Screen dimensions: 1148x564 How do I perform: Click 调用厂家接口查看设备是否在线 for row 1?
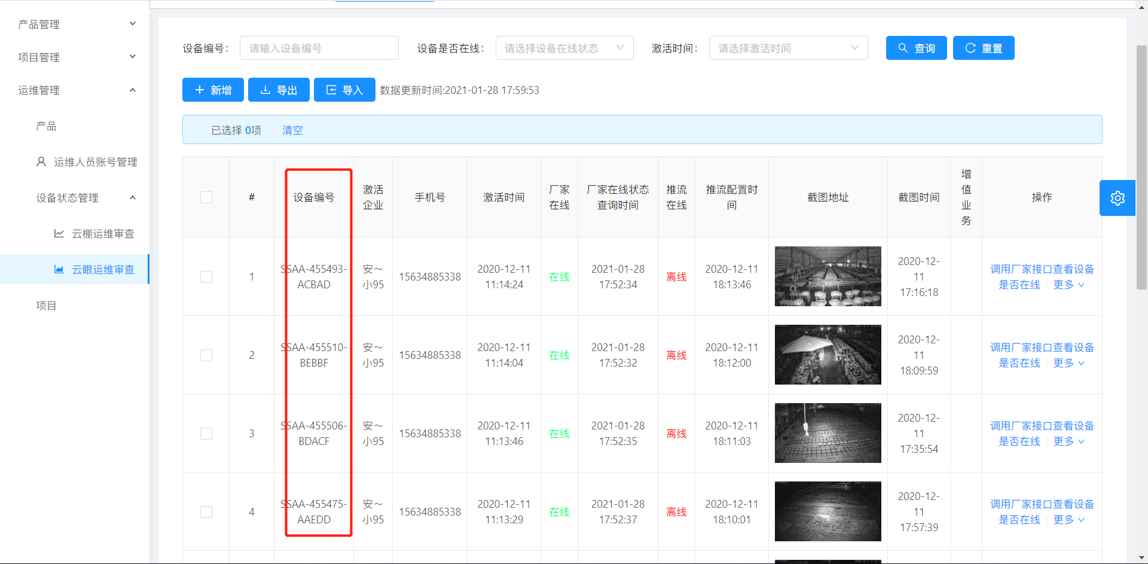1042,277
